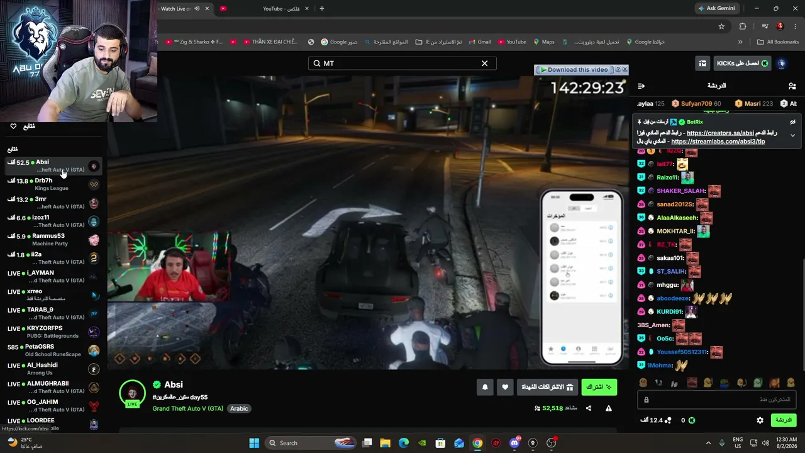Open the Zig & Sharko bookmark

pyautogui.click(x=194, y=42)
